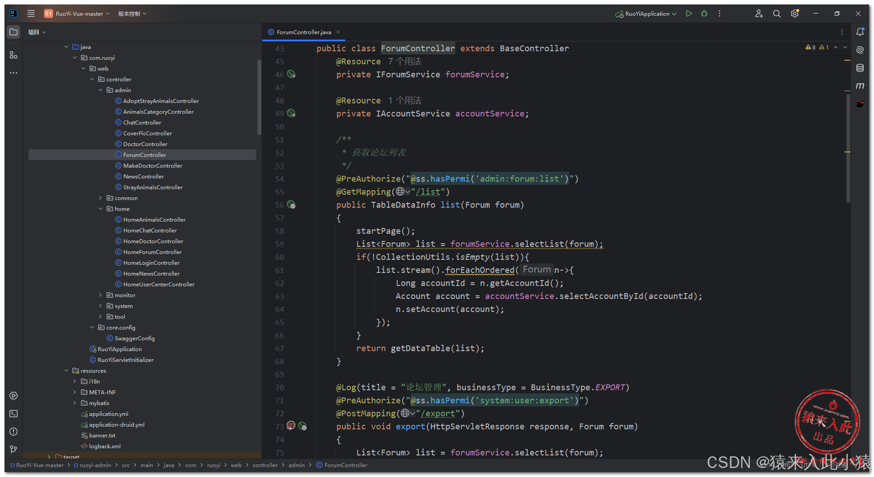Image resolution: width=874 pixels, height=477 pixels.
Task: Open ChatController in the tree
Action: (x=142, y=122)
